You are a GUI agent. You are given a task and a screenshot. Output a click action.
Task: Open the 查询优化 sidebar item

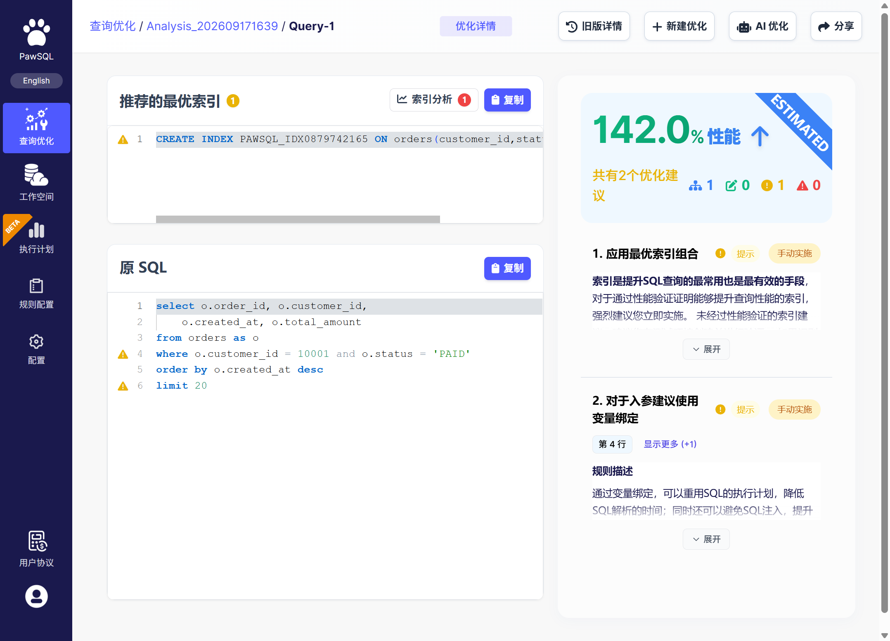point(36,128)
